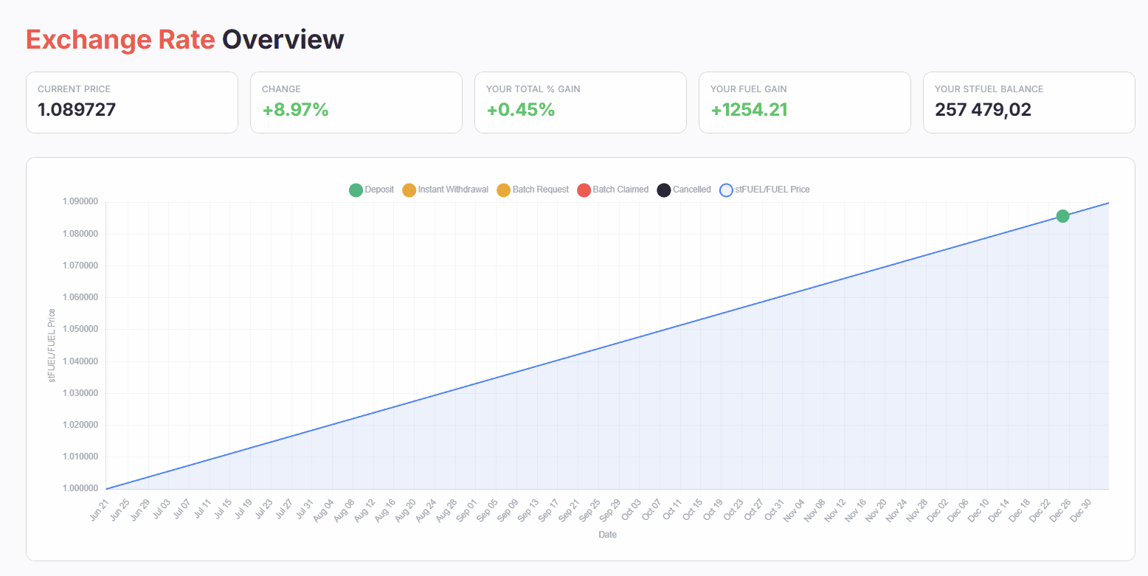Viewport: 1148px width, 576px height.
Task: Click the Instant Withdrawal legend circle
Action: [409, 190]
